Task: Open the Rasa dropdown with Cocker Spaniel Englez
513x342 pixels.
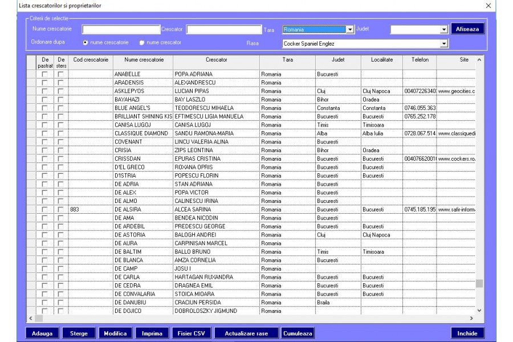Action: click(443, 43)
